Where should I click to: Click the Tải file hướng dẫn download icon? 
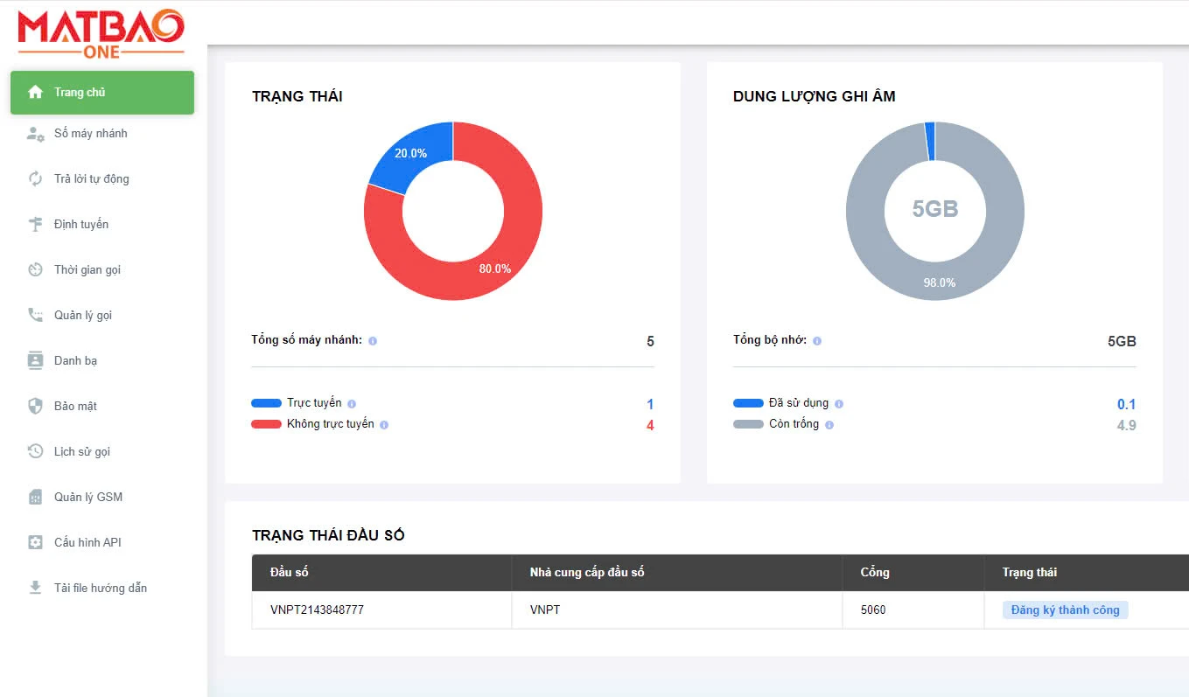coord(35,588)
